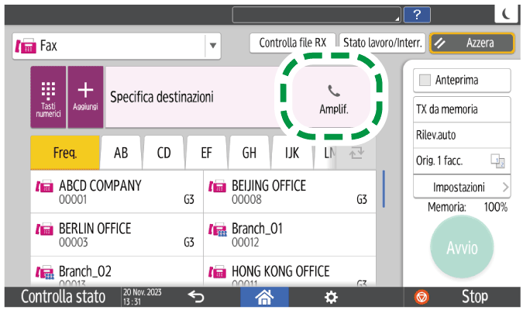Image resolution: width=523 pixels, height=310 pixels.
Task: Toggle TX da memoria mode
Action: 456,109
